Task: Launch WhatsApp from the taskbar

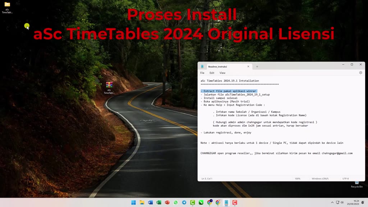Action: click(x=176, y=202)
